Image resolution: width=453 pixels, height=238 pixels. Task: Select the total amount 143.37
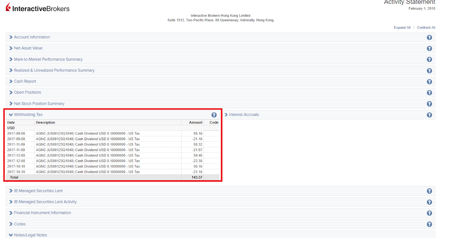click(x=197, y=177)
